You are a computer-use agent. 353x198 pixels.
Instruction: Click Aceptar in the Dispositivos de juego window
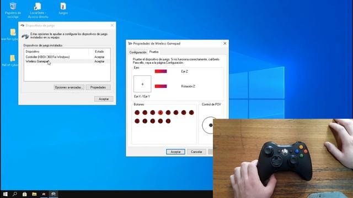point(104,99)
